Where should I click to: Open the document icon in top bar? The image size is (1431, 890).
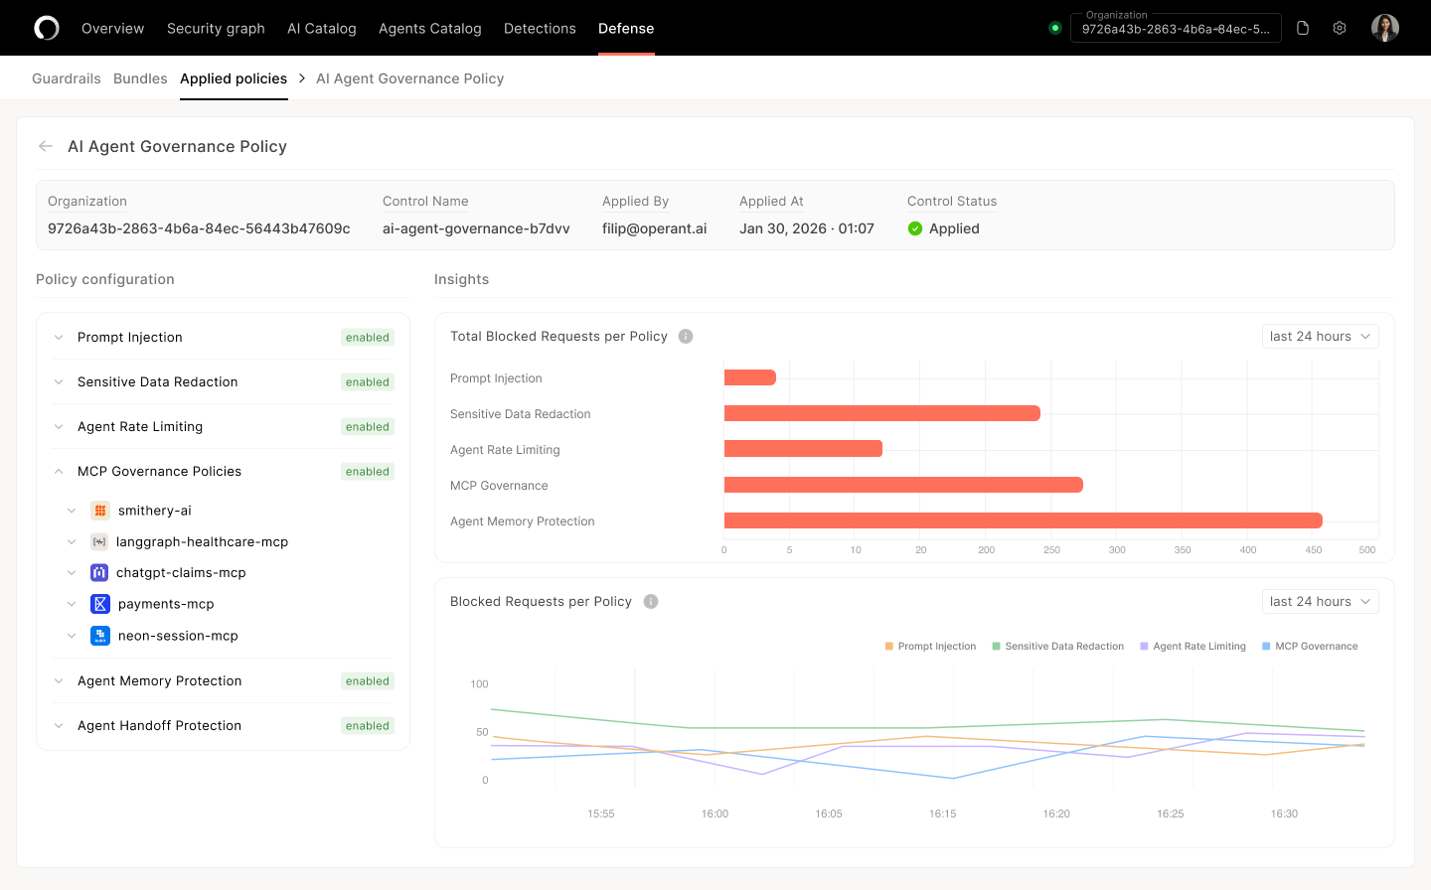point(1303,28)
